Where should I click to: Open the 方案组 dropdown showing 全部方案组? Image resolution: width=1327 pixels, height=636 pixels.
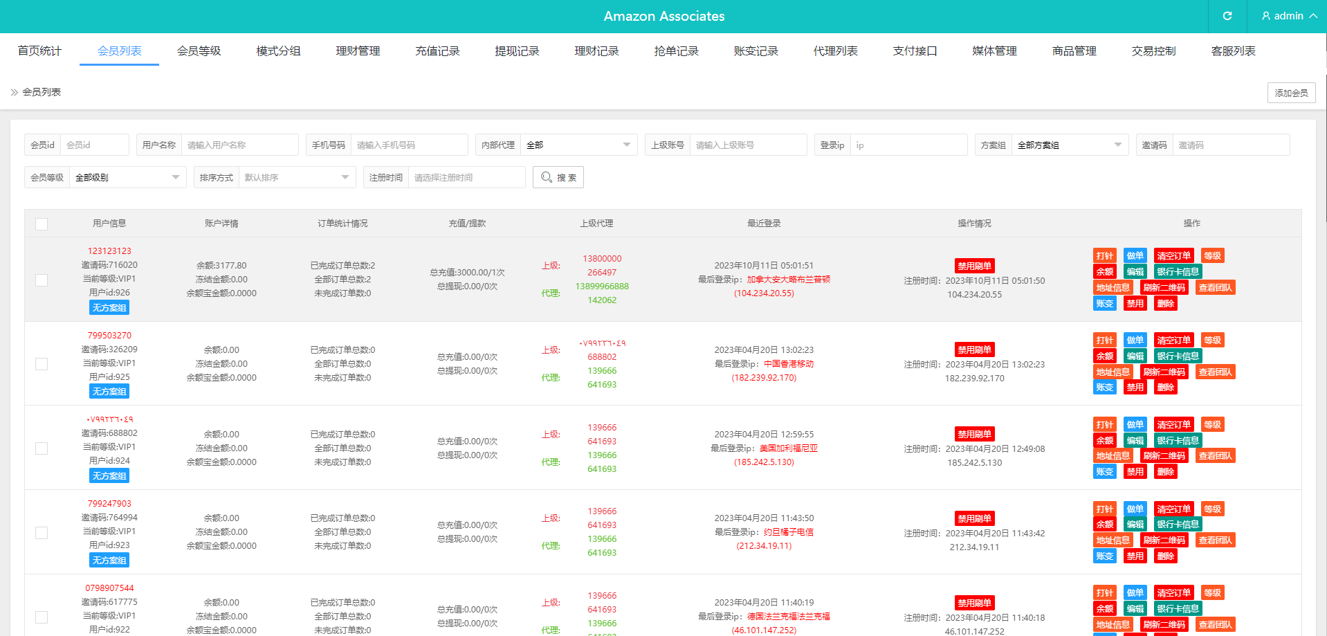click(x=1069, y=145)
